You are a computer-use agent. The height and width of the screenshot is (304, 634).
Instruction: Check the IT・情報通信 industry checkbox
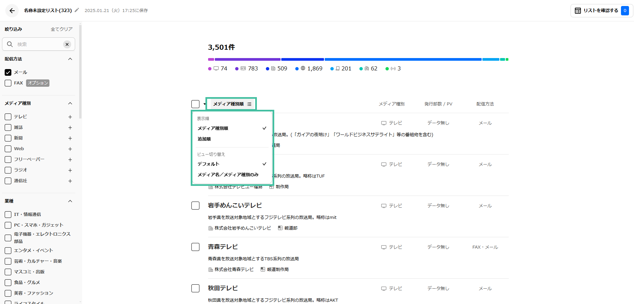point(8,215)
